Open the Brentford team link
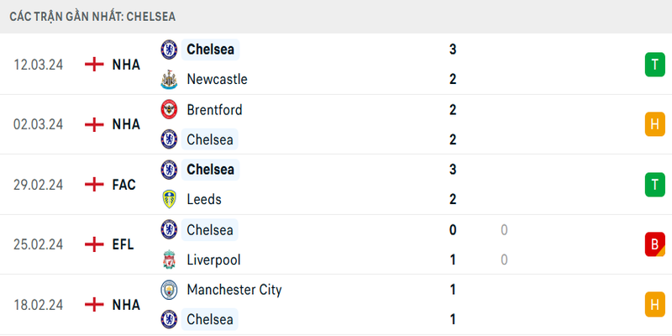 pos(214,109)
